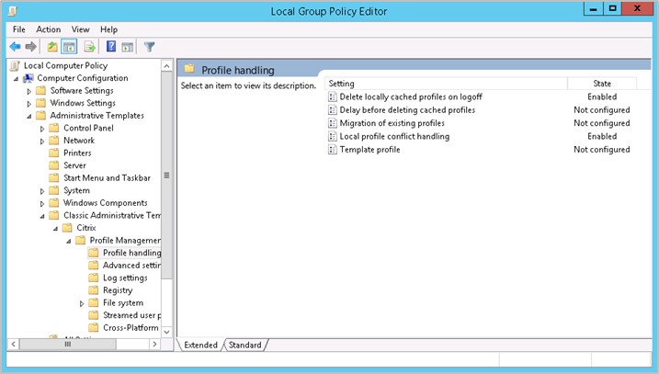Screen dimensions: 659x374
Task: Expand the File system folder node
Action: (x=82, y=303)
